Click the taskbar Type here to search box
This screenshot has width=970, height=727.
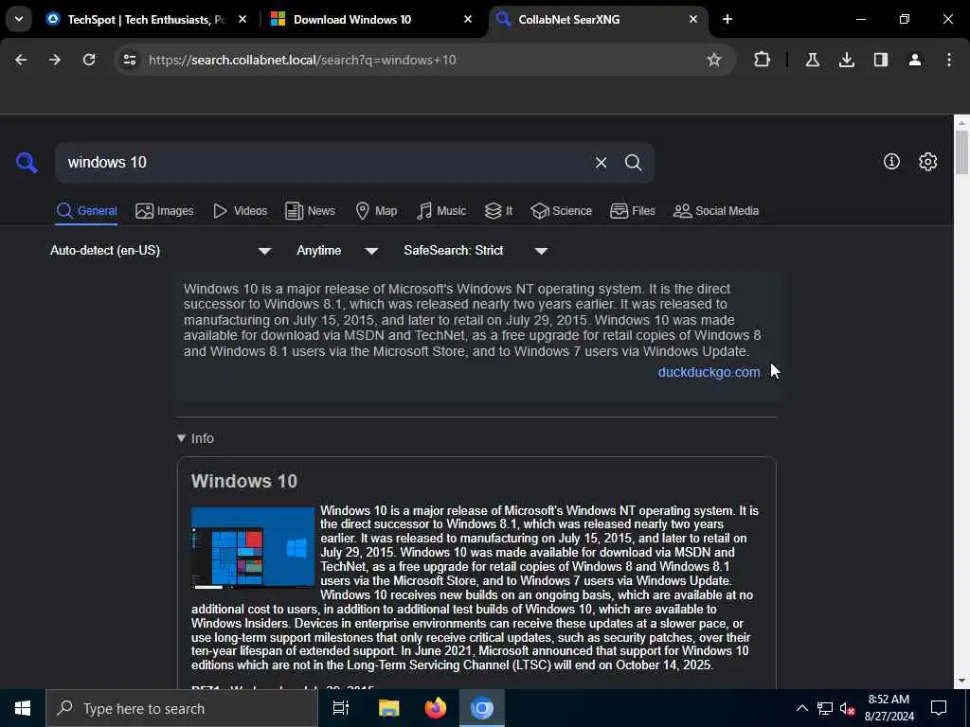click(182, 708)
